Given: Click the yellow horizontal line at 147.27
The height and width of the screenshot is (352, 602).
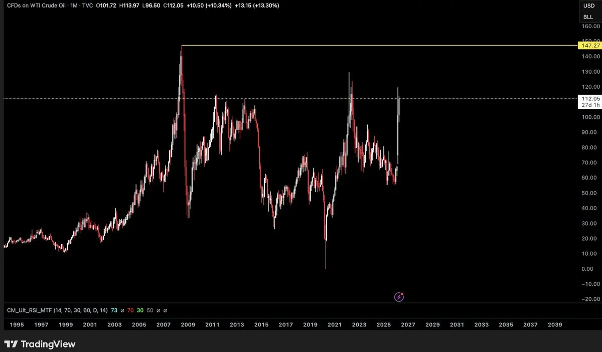Looking at the screenshot, I should [x=380, y=45].
